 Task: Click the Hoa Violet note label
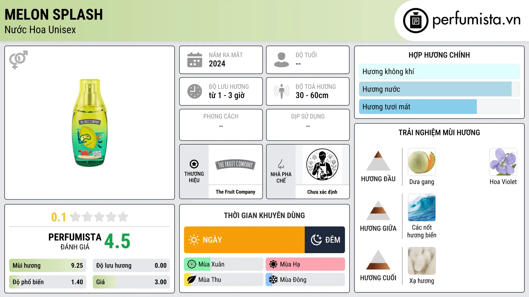[503, 182]
